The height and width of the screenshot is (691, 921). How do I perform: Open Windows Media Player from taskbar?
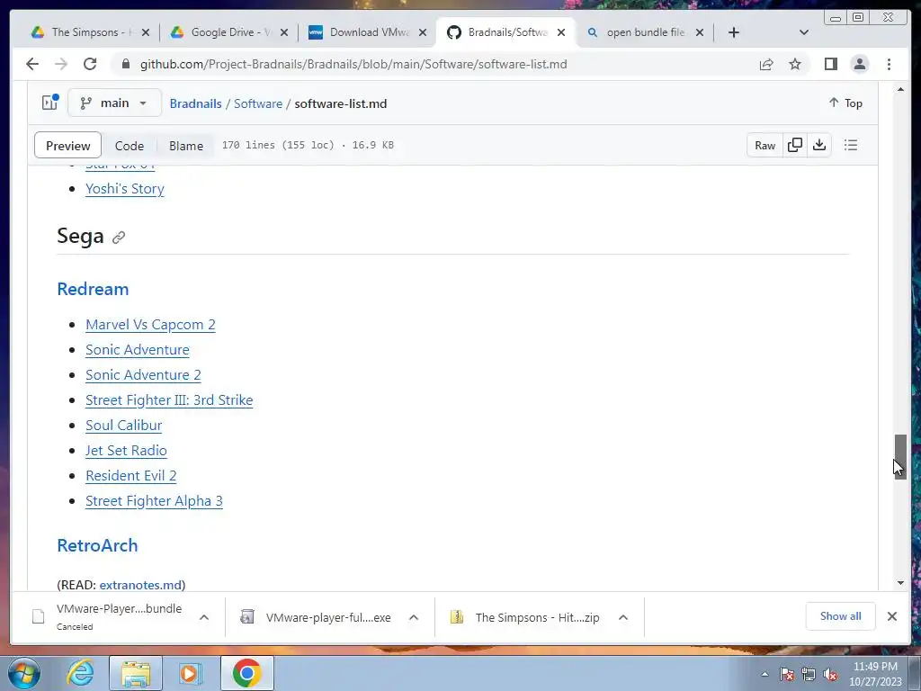tap(190, 673)
